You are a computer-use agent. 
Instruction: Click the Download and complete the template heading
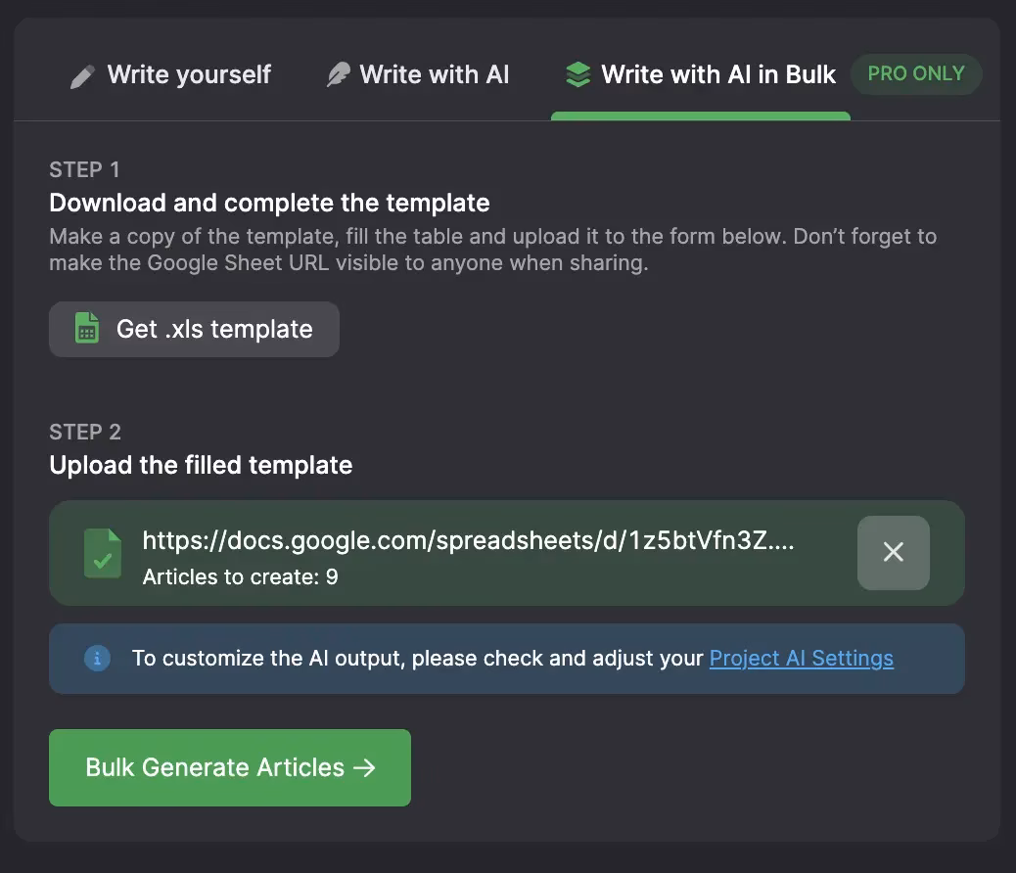click(x=269, y=203)
